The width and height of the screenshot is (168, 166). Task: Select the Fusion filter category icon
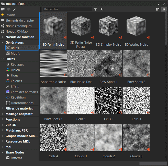8,70
